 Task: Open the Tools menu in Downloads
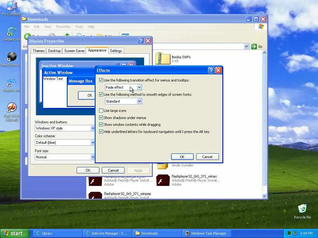tap(79, 27)
